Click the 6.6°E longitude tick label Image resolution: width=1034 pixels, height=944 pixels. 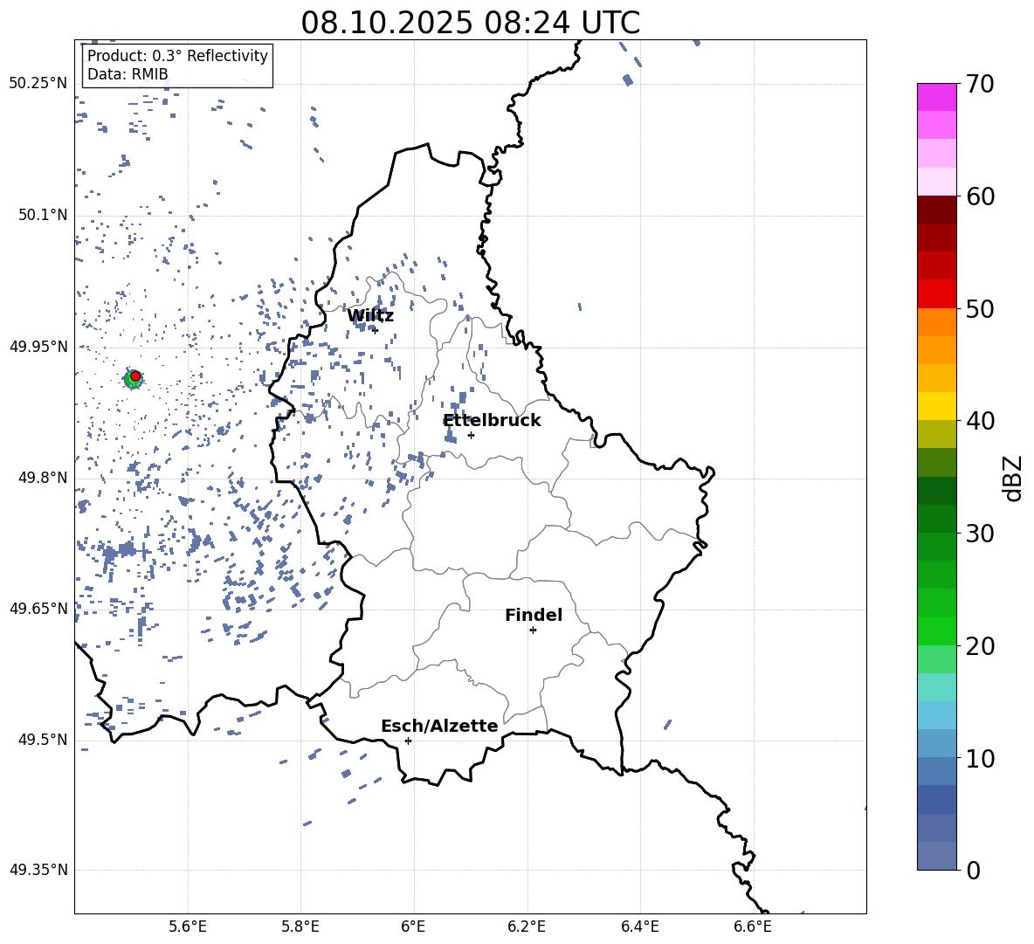point(753,927)
